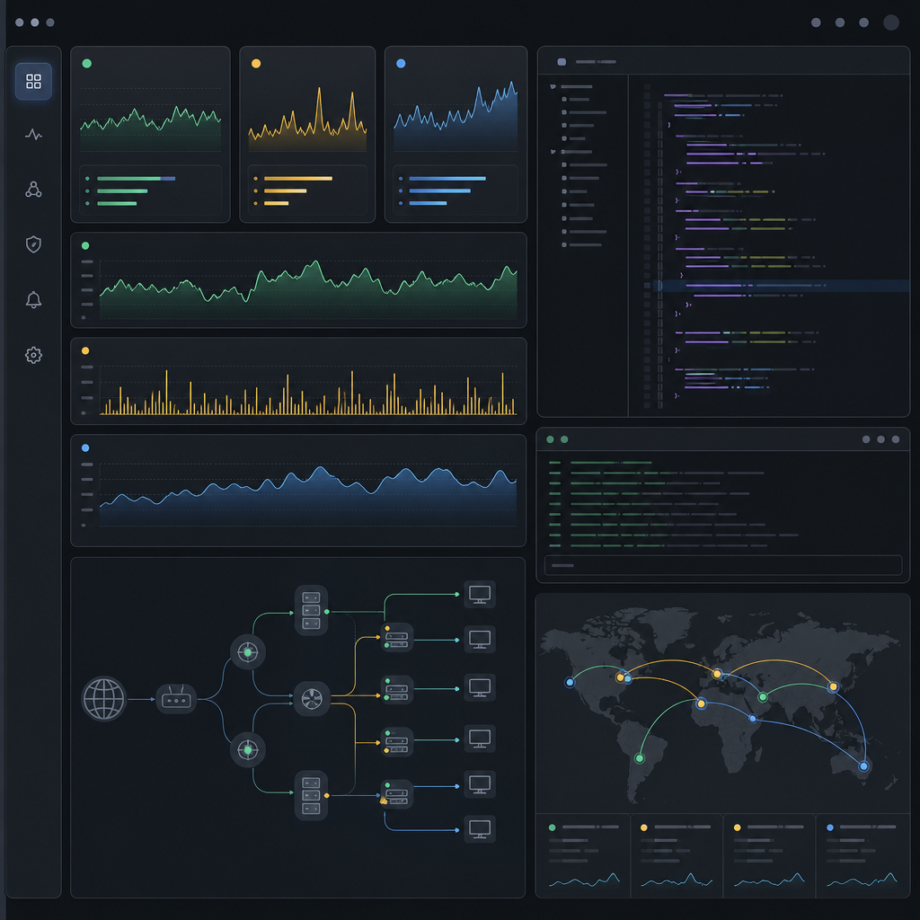This screenshot has height=920, width=920.
Task: Select the topmost monitor endpoint in topology
Action: 480,595
